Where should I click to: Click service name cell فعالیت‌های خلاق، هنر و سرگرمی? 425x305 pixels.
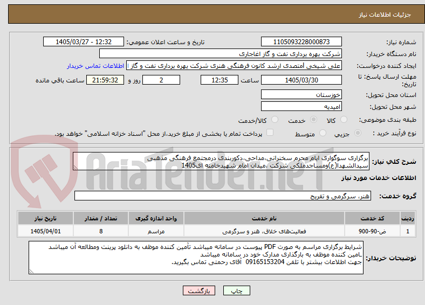pyautogui.click(x=264, y=231)
